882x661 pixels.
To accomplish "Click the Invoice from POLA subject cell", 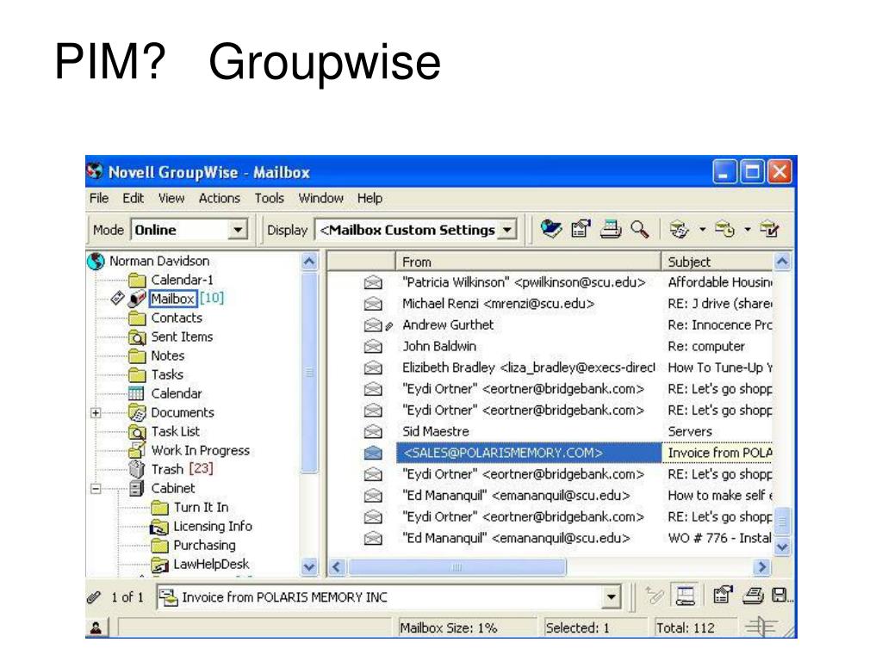I will coord(718,453).
